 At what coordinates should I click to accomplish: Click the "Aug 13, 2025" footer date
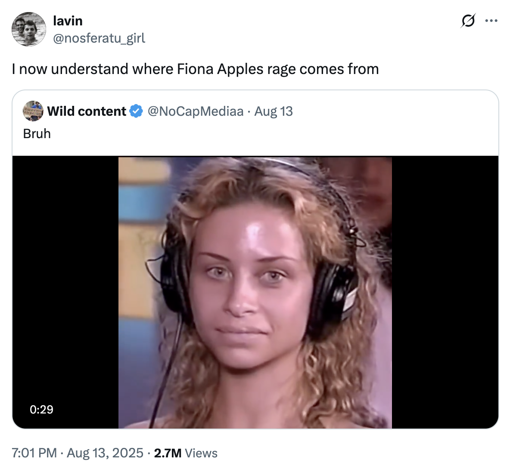point(105,453)
